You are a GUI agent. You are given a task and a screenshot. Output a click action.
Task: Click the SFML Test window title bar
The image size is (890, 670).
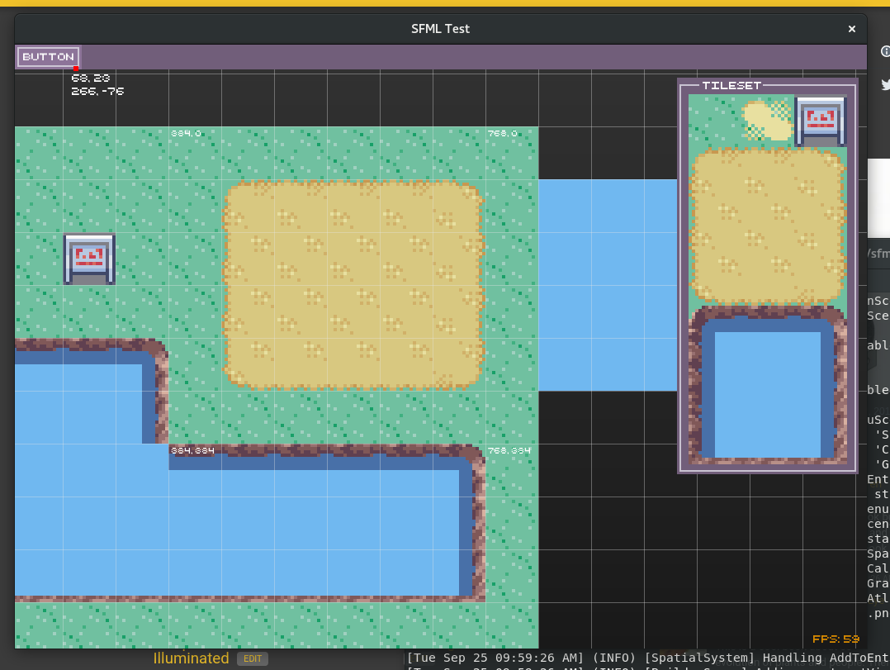coord(440,28)
